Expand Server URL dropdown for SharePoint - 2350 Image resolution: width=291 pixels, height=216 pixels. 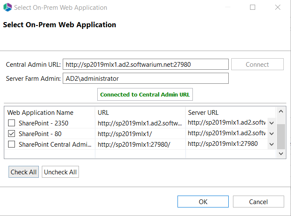(x=271, y=123)
